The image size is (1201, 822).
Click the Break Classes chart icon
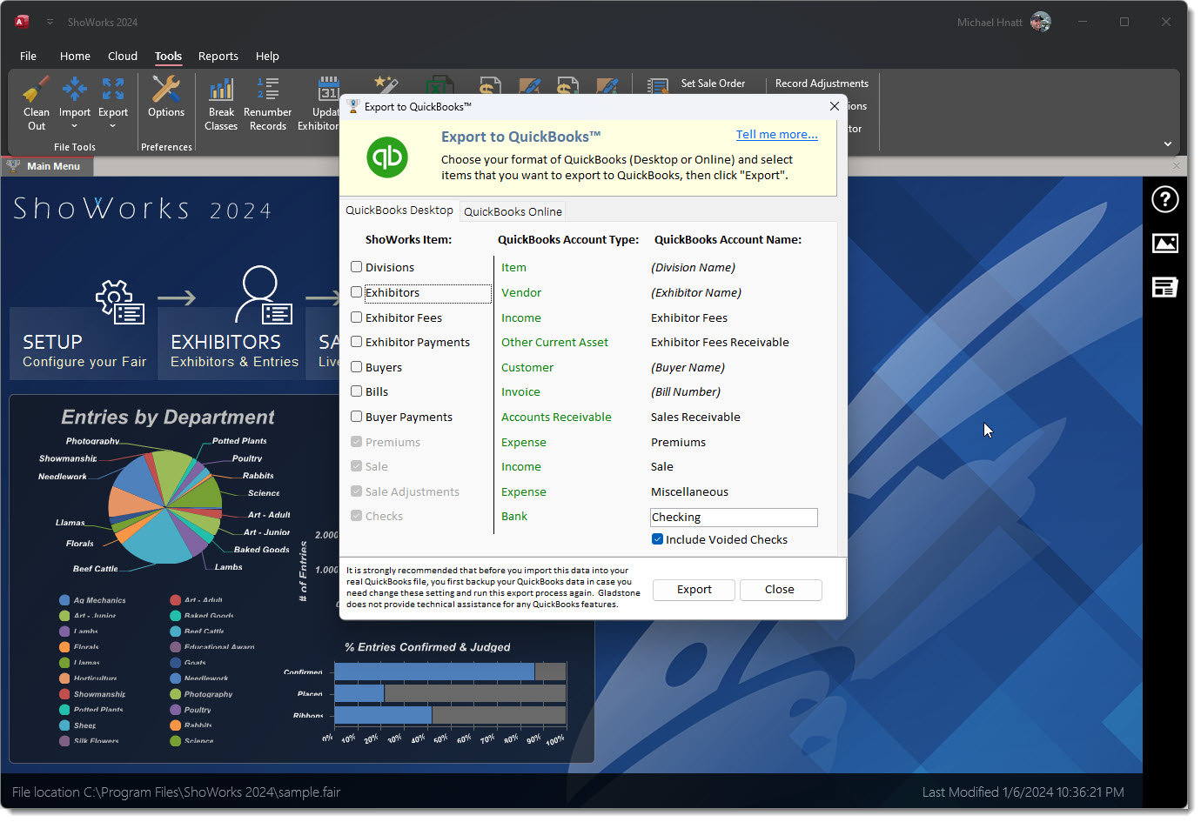coord(221,90)
